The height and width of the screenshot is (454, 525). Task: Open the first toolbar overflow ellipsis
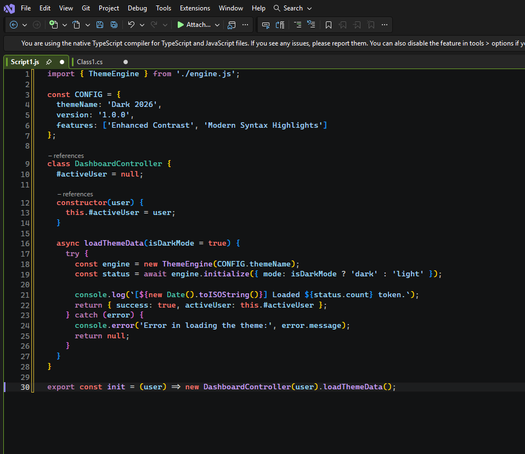point(245,25)
